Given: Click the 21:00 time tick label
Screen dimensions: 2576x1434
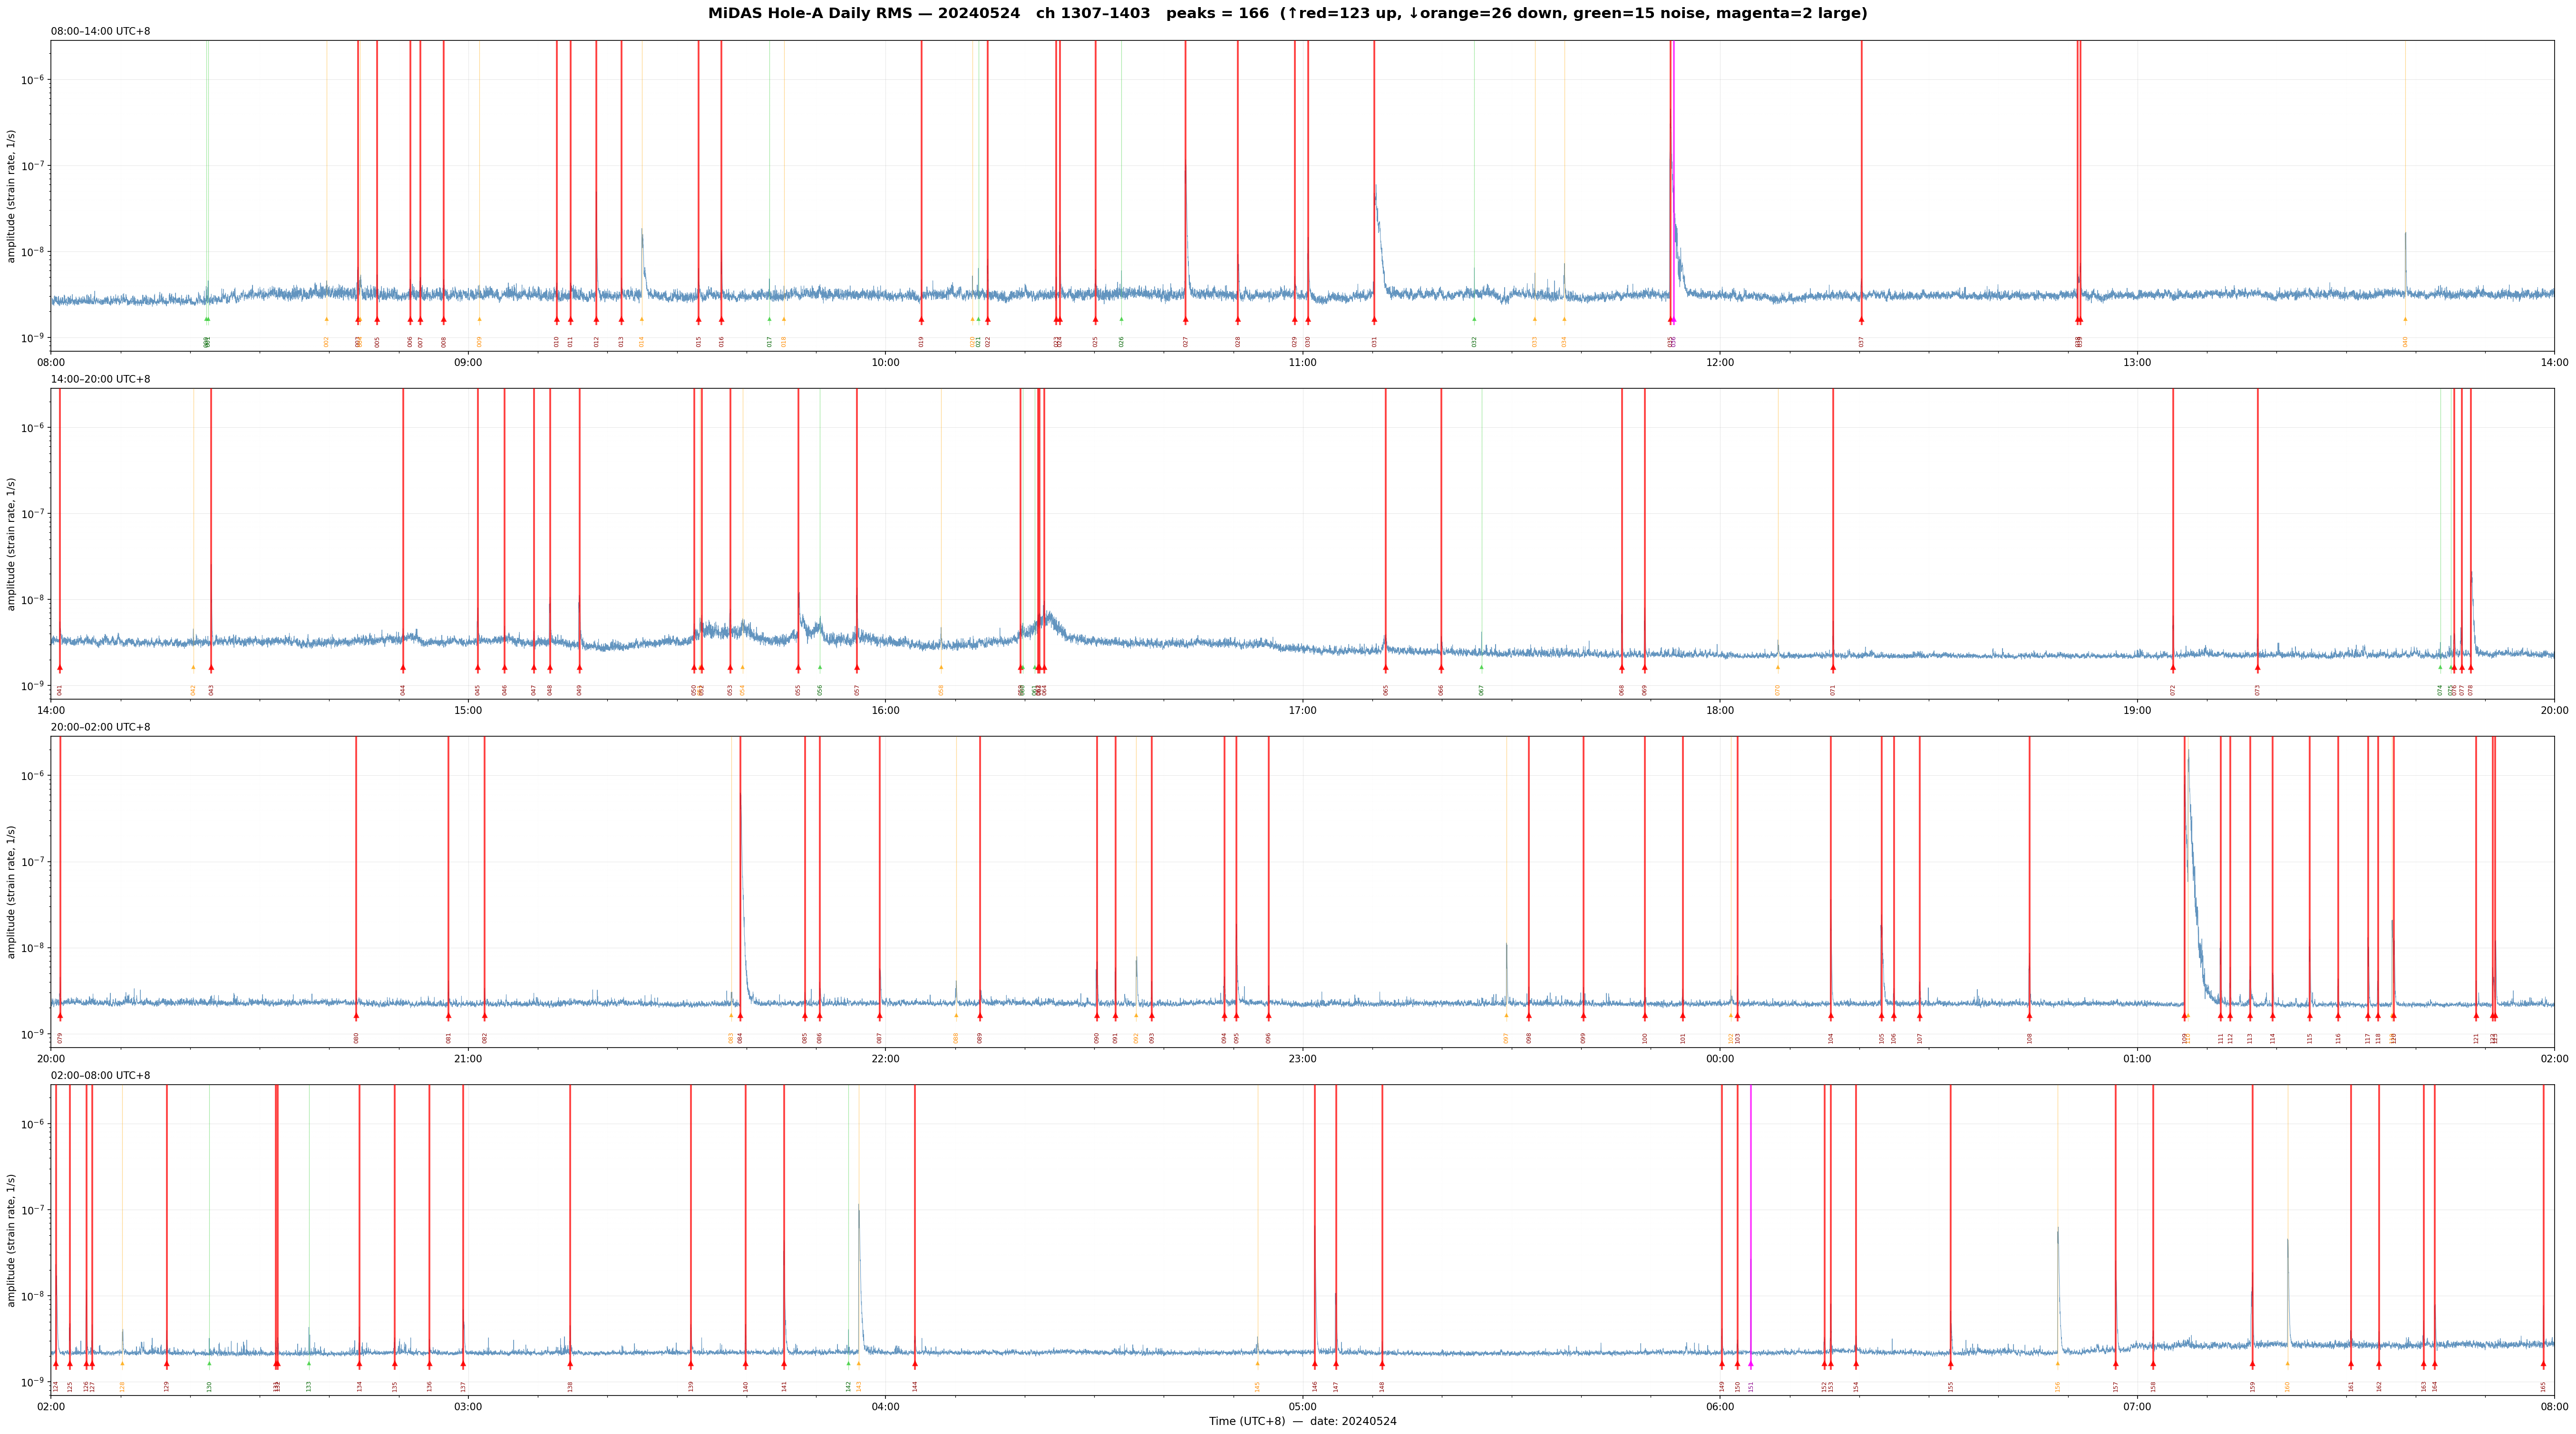Looking at the screenshot, I should coord(468,1058).
